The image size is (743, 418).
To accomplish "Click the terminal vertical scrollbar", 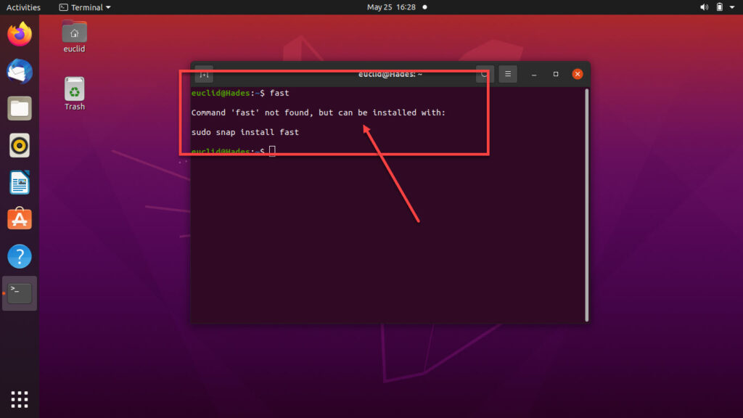I will click(x=586, y=205).
